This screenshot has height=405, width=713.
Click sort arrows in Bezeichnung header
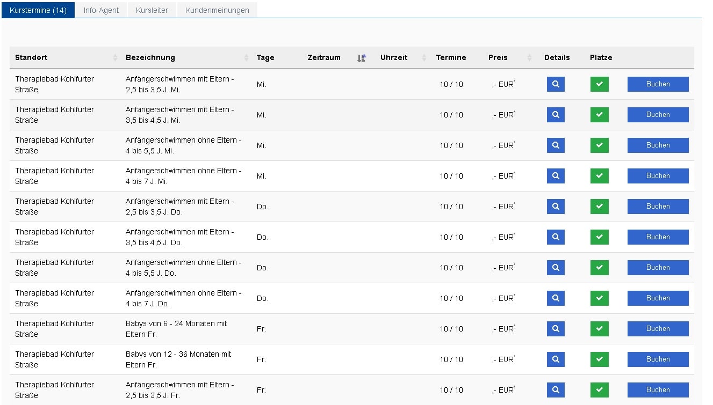click(x=247, y=58)
